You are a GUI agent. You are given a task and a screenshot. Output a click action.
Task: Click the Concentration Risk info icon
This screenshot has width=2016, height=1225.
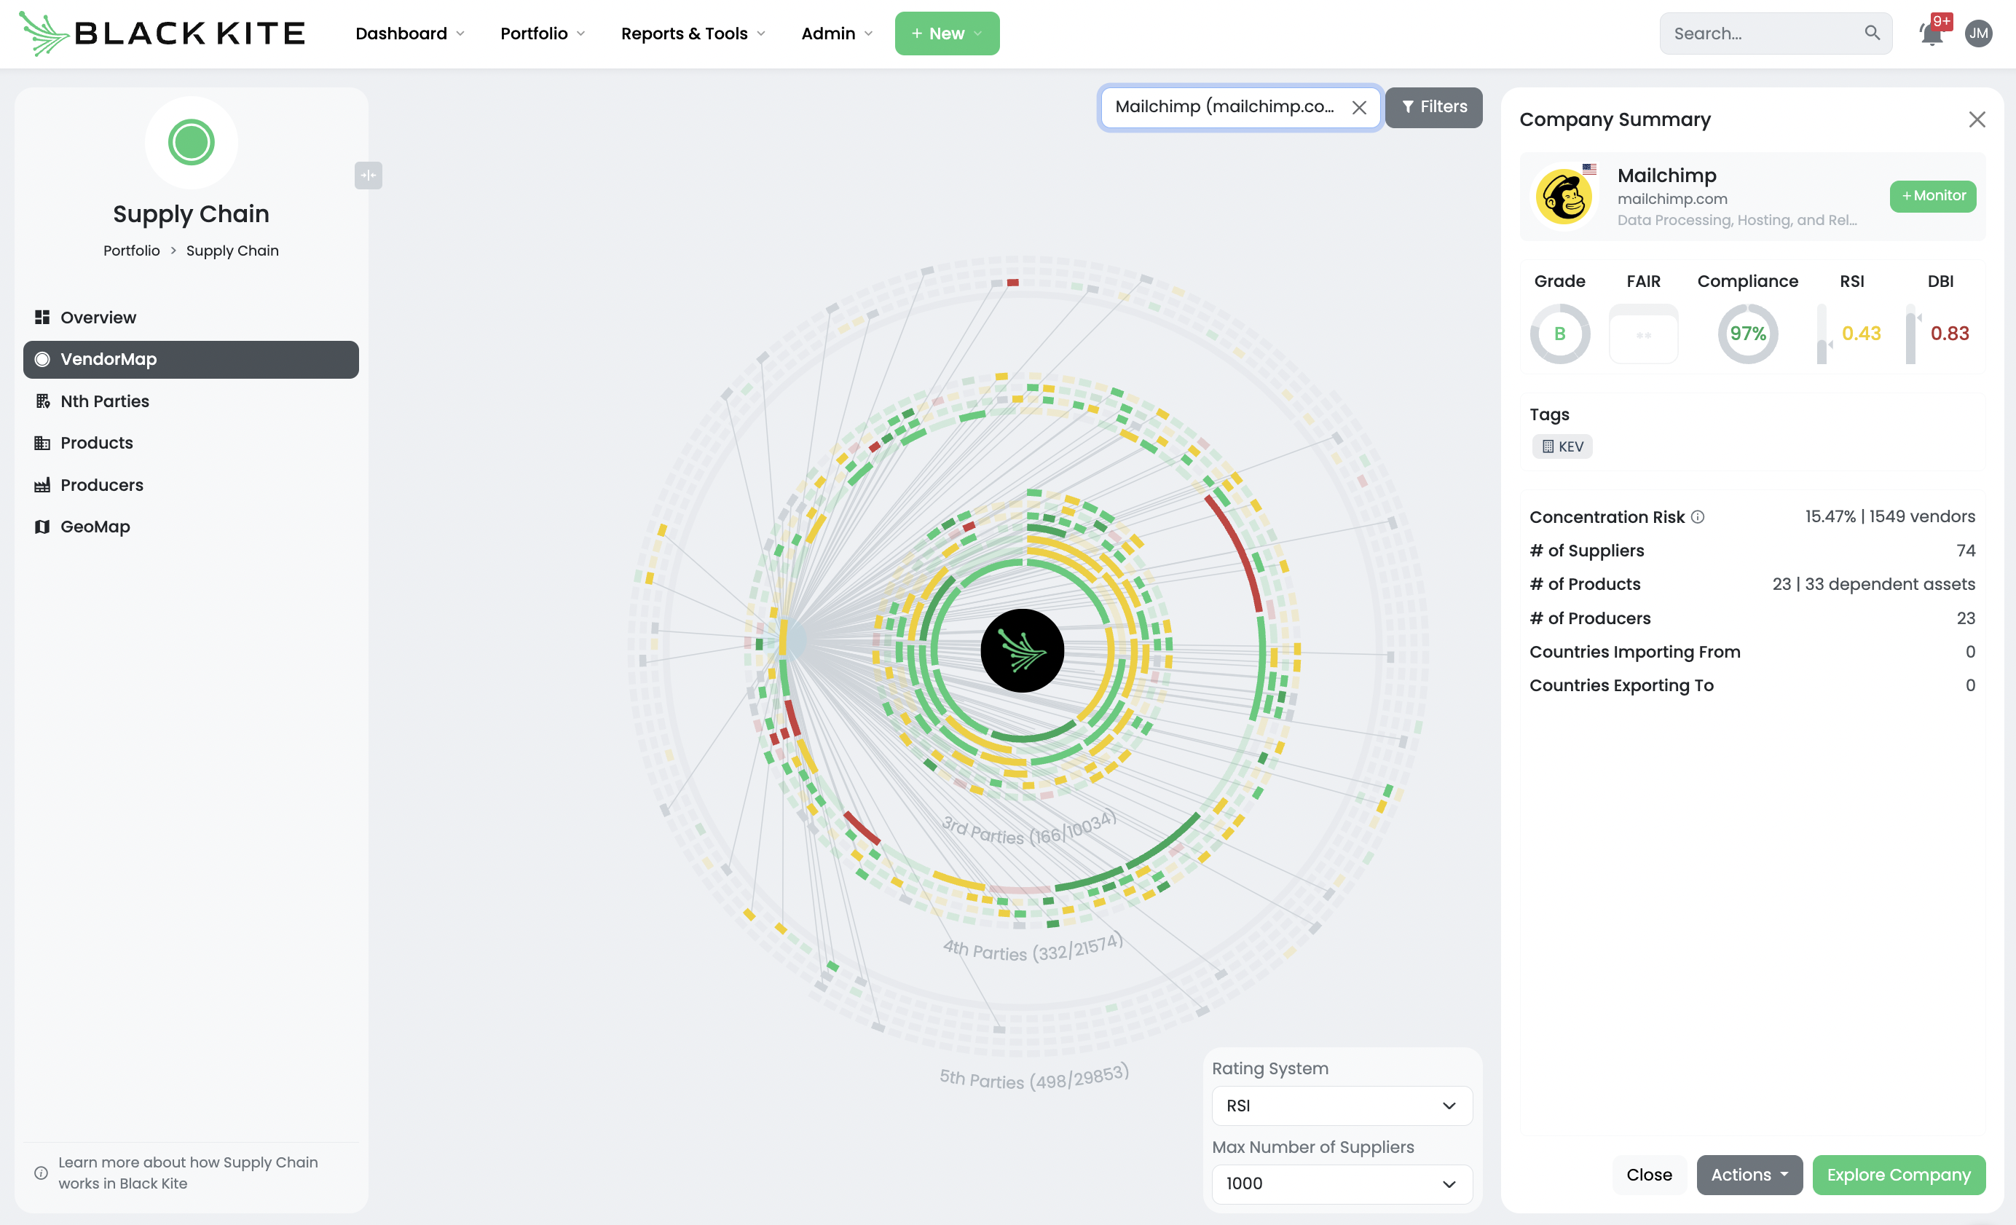(x=1698, y=516)
